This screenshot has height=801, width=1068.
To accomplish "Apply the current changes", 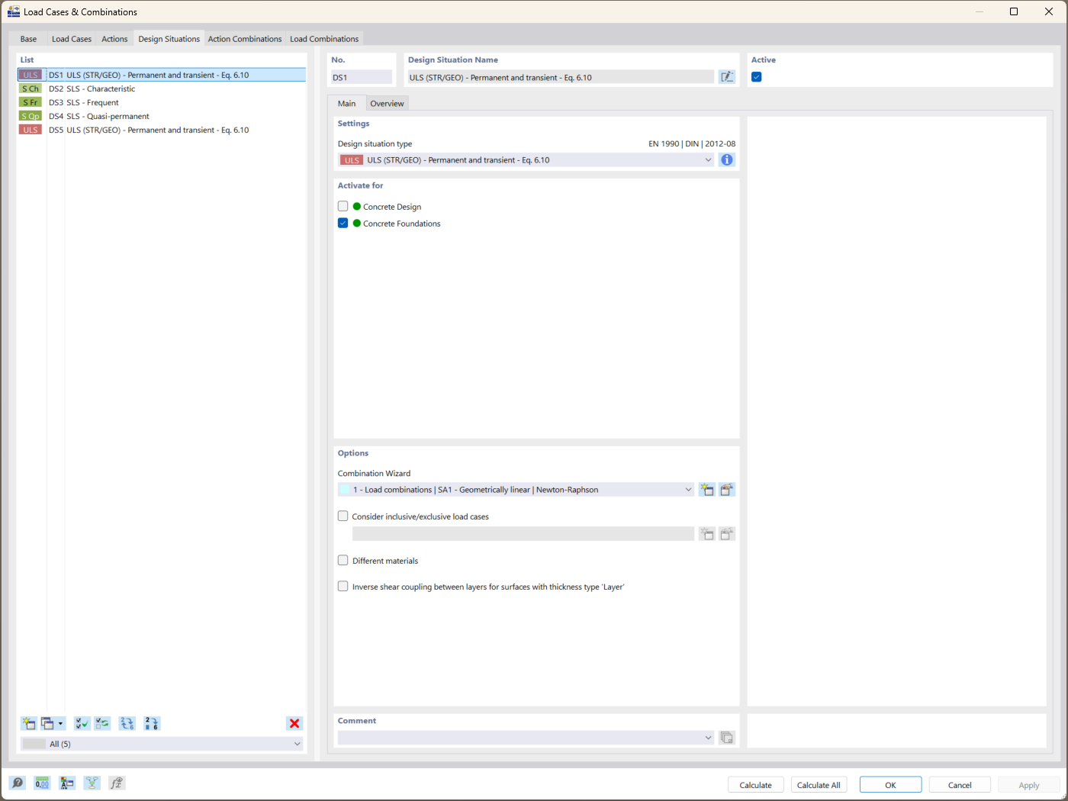I will pos(1028,784).
